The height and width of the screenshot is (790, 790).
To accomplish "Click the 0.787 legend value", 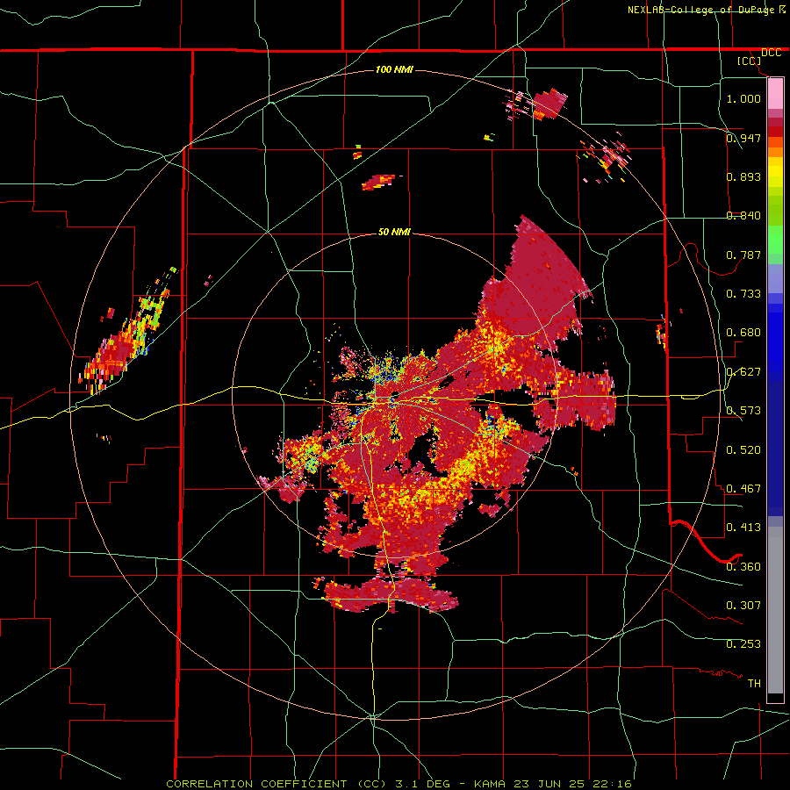I will 743,255.
